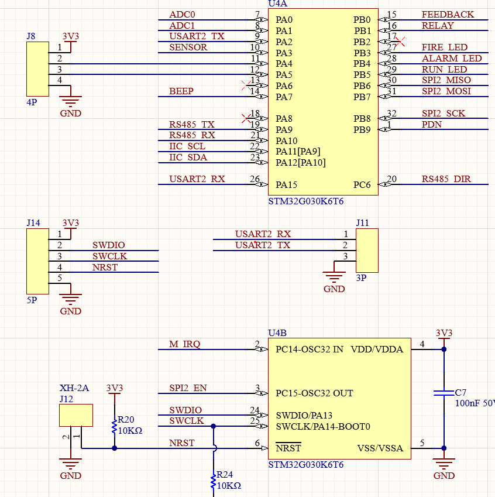Select the USART2_TX net label at J11
495x497 pixels.
(263, 245)
